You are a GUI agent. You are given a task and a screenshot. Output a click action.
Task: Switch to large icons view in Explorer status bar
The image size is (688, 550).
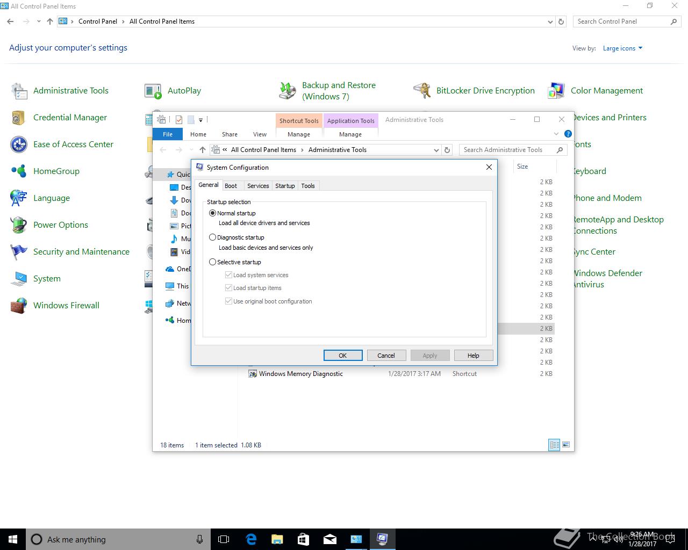565,445
